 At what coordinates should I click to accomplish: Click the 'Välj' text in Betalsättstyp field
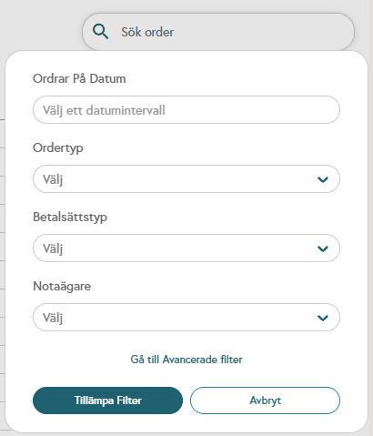click(53, 248)
